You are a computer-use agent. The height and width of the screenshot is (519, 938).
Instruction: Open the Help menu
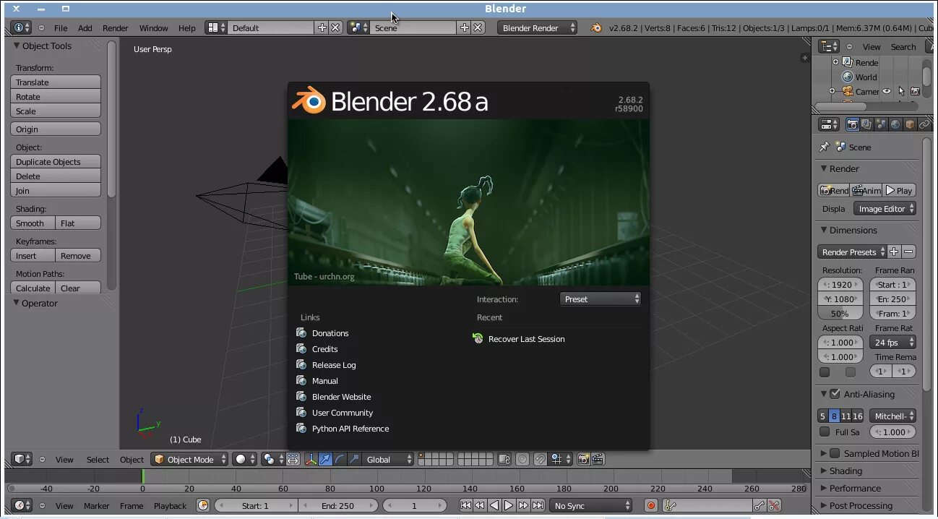[x=187, y=28]
